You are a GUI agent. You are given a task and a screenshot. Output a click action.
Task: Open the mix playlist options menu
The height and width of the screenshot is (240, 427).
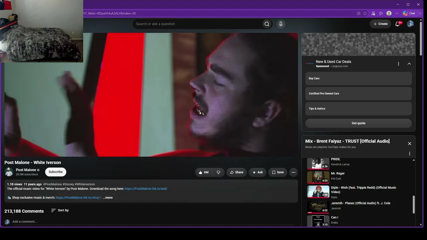410,154
